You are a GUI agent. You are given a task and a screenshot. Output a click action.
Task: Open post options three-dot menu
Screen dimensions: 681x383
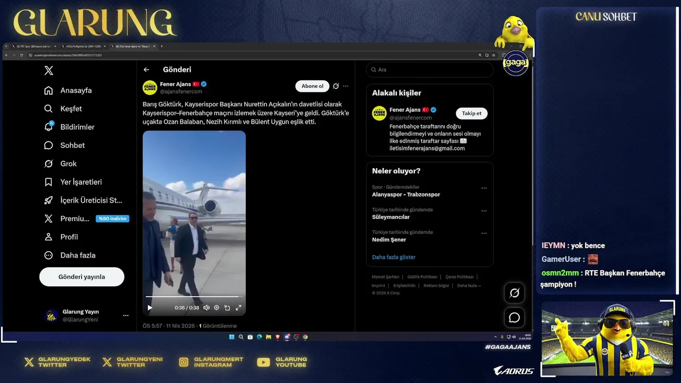pyautogui.click(x=346, y=86)
